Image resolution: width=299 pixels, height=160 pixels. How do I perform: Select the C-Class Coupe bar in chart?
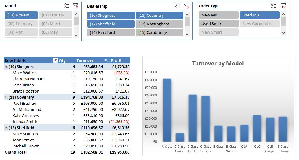[180, 137]
